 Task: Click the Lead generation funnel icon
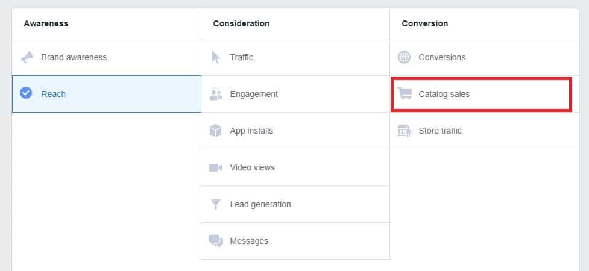[216, 204]
